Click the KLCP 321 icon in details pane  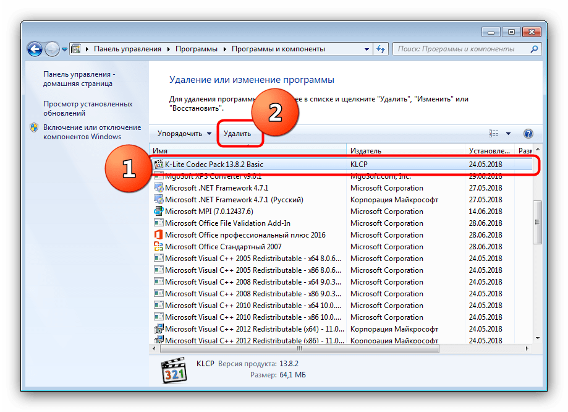point(174,371)
